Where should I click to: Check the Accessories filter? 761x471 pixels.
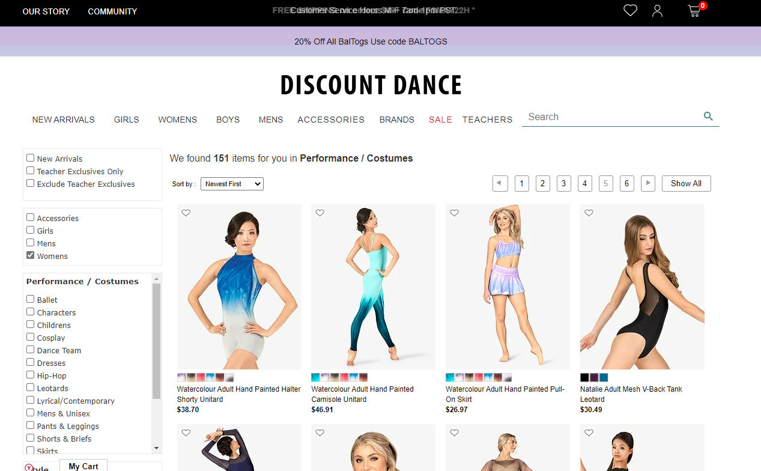pyautogui.click(x=30, y=217)
